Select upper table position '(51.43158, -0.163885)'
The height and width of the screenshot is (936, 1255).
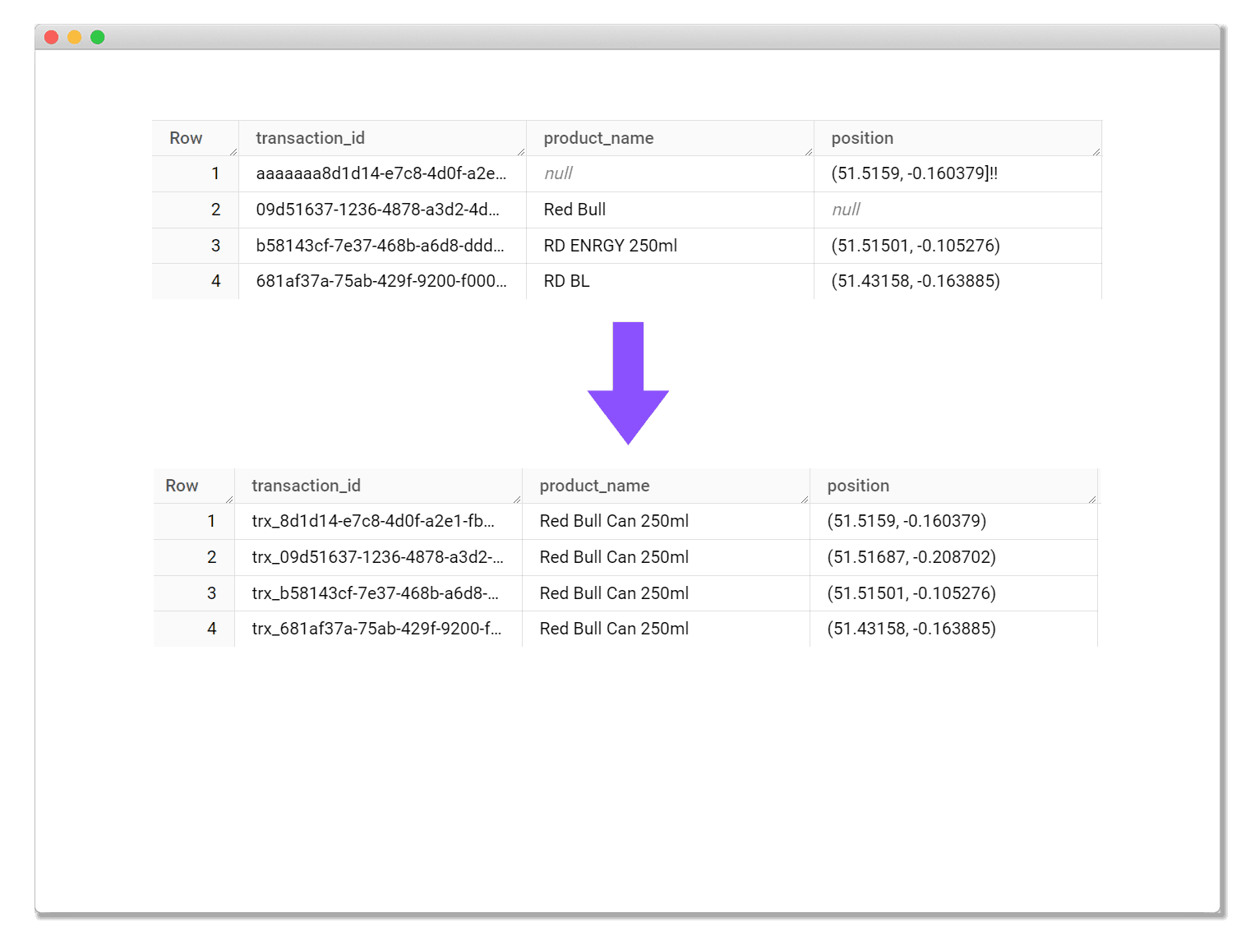click(957, 281)
